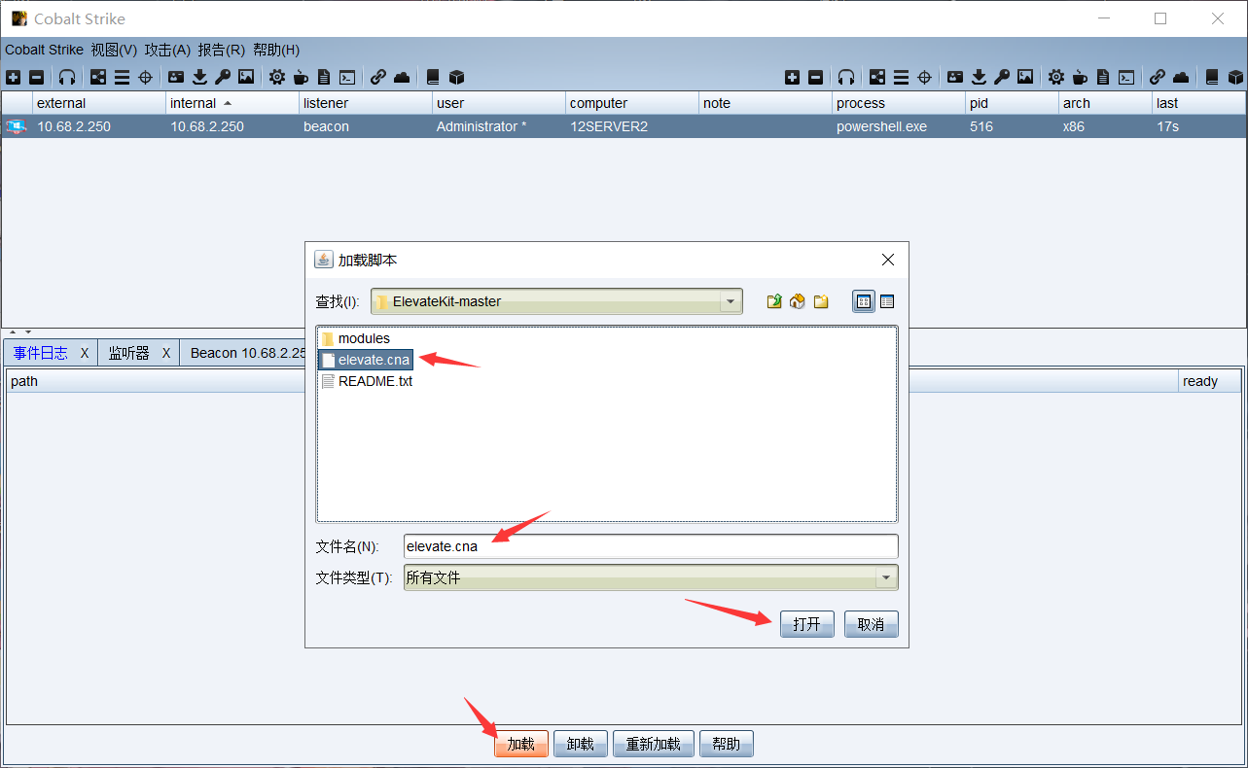This screenshot has width=1248, height=768.
Task: Click coffee cup Java applet icon, left toolbar set
Action: click(x=301, y=77)
